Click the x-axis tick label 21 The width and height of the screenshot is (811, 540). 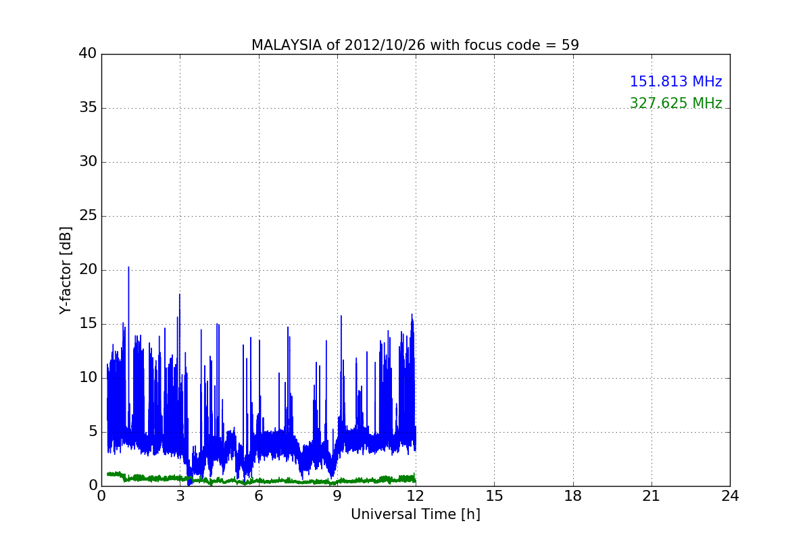point(652,496)
